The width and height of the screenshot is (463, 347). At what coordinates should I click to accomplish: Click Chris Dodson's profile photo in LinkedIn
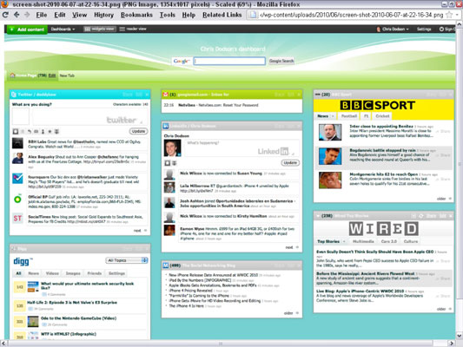click(x=173, y=148)
